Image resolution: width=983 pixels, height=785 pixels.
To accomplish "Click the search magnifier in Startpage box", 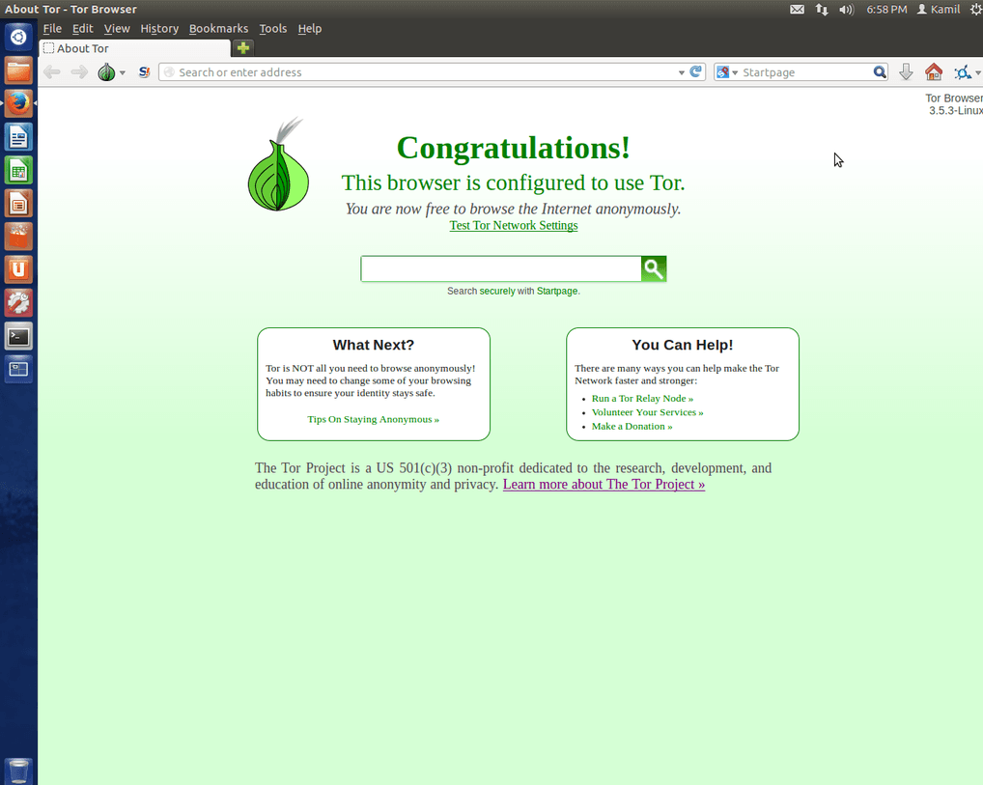I will coord(880,72).
